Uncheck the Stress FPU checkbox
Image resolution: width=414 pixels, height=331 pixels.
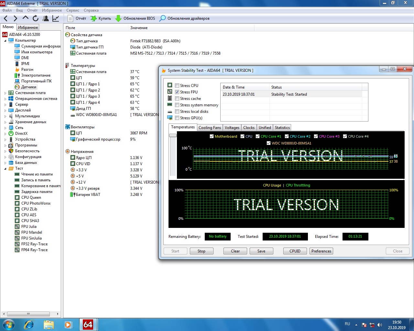click(x=177, y=92)
